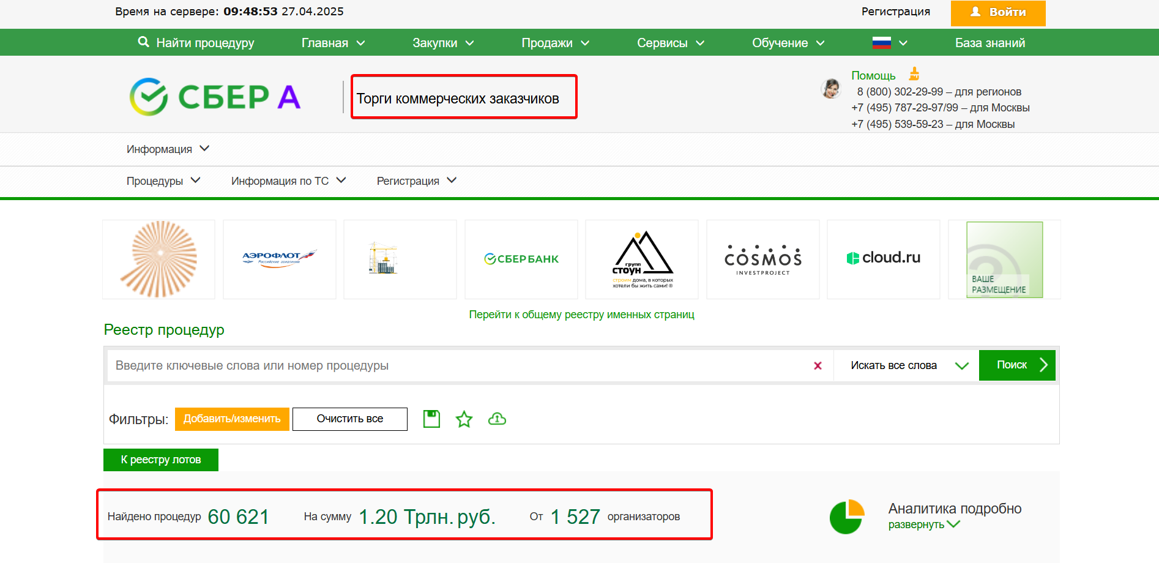The image size is (1159, 571).
Task: Click the Регистрация link in the top bar
Action: (895, 12)
